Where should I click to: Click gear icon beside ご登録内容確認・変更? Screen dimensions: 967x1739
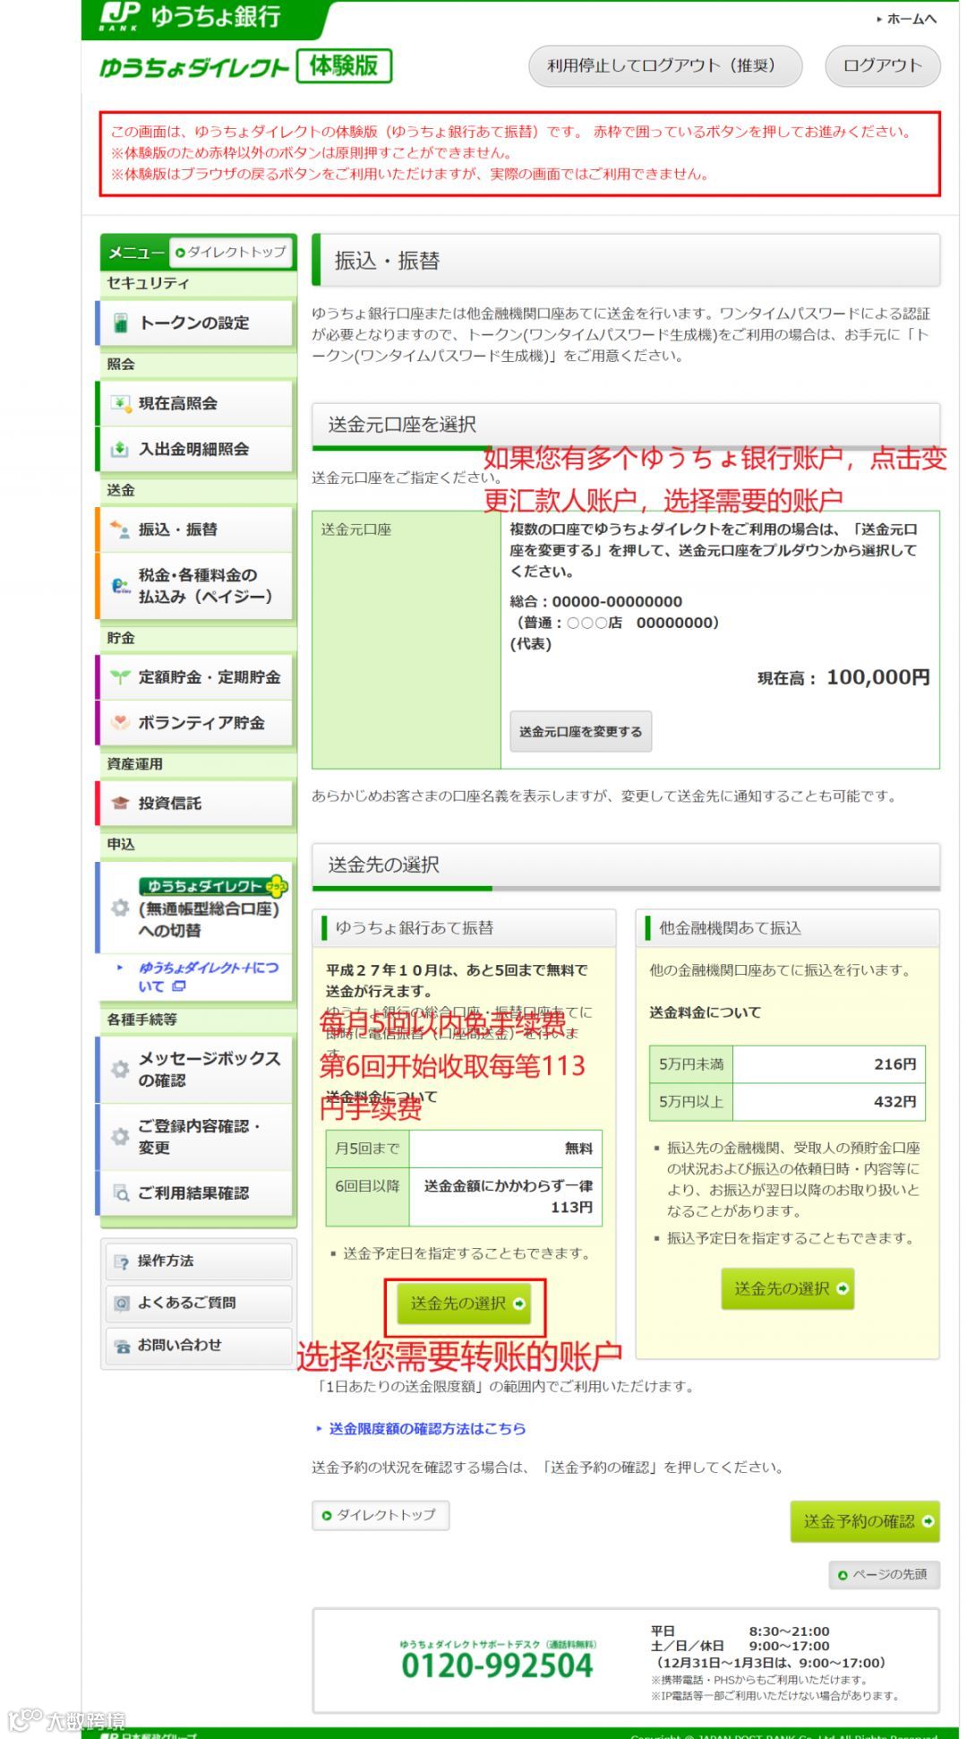(120, 1136)
